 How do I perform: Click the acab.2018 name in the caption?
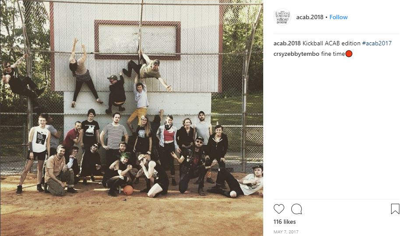click(287, 43)
